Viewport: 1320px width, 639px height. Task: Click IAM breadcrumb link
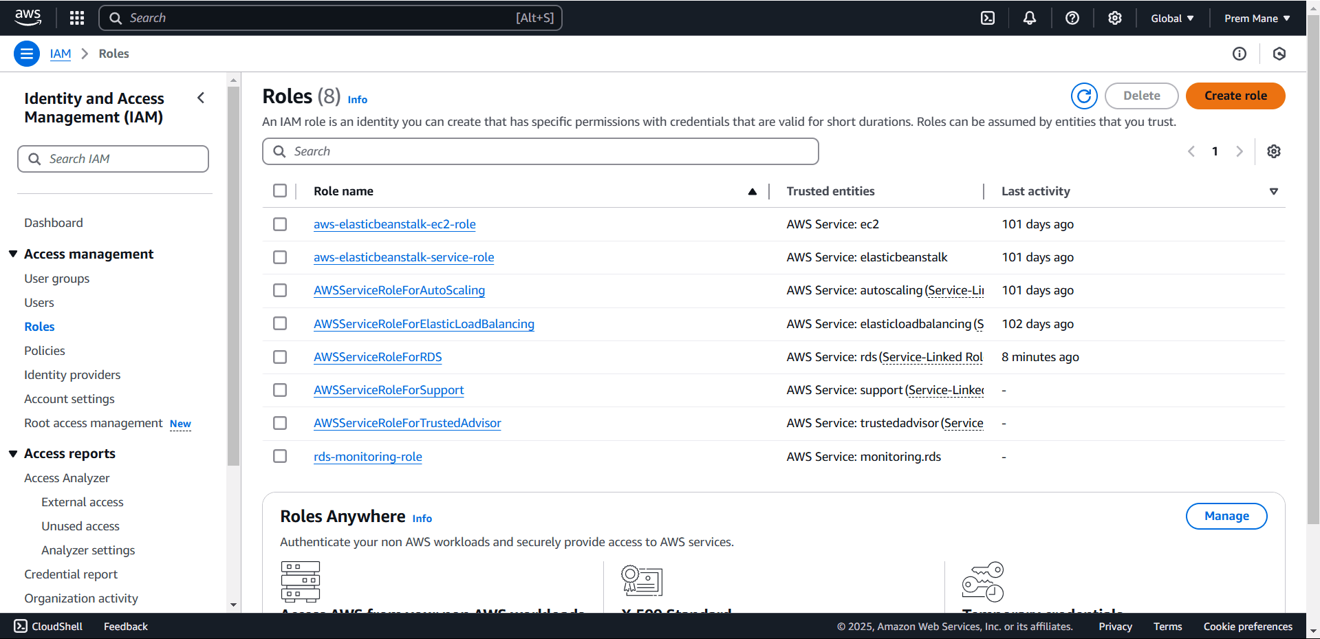(x=61, y=54)
